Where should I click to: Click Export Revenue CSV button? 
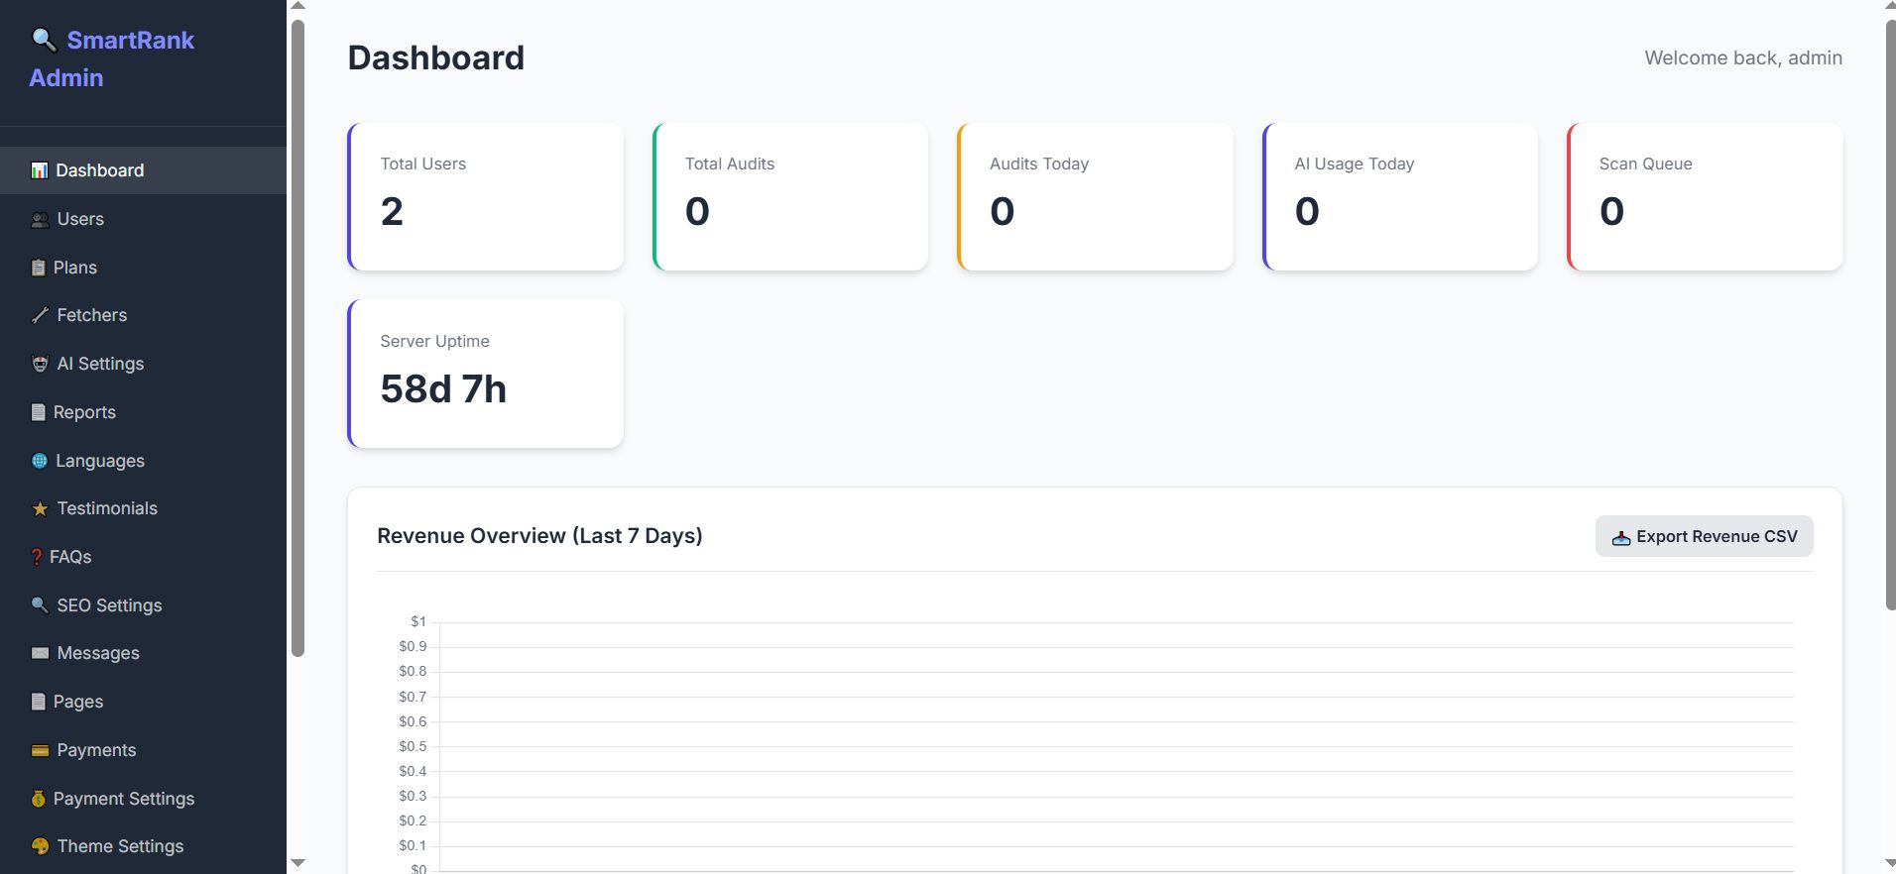(x=1704, y=536)
